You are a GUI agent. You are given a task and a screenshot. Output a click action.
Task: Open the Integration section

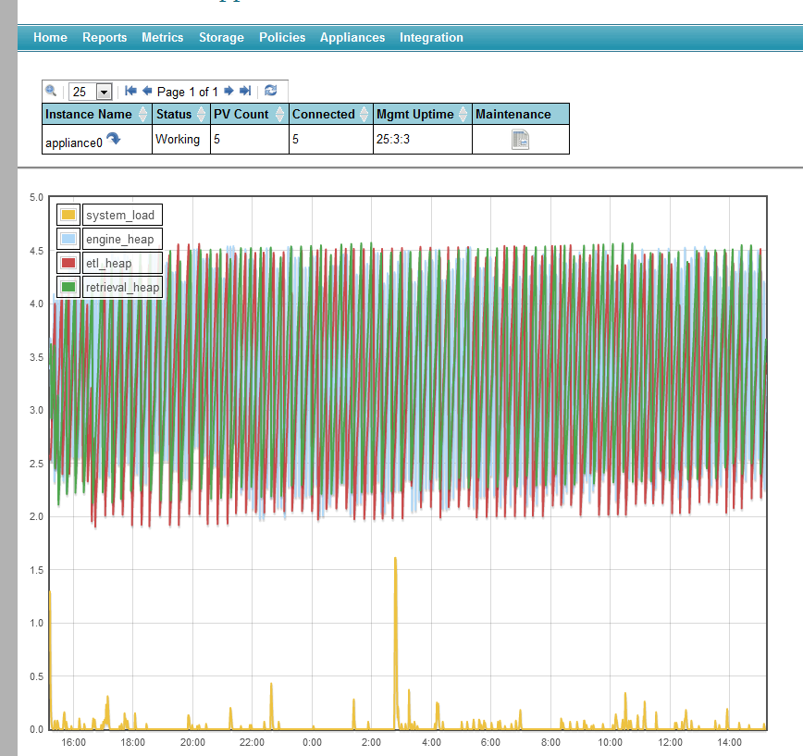click(x=431, y=38)
